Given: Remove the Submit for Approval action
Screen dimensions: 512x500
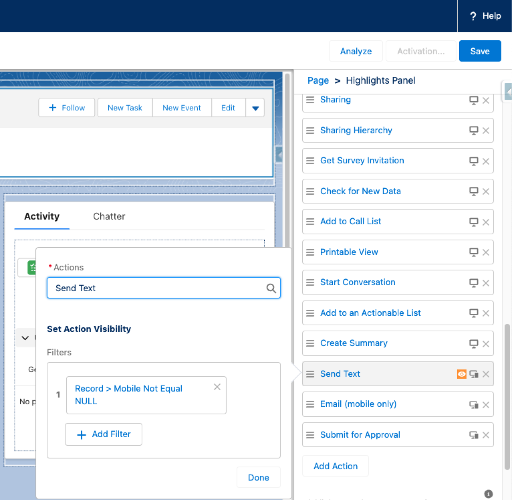Looking at the screenshot, I should [486, 435].
